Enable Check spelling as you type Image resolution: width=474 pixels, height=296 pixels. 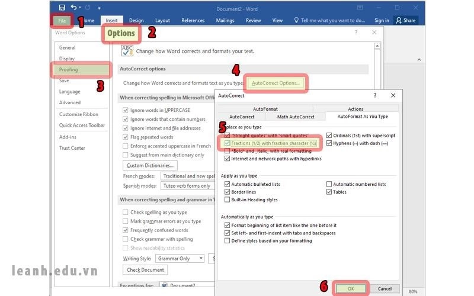coord(126,212)
